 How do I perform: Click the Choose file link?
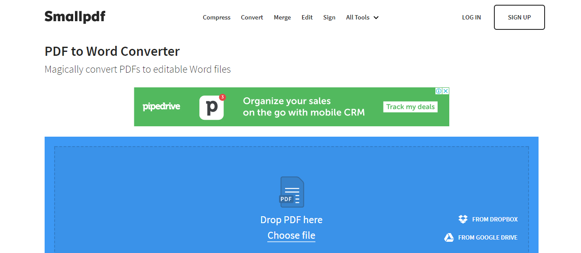tap(292, 236)
